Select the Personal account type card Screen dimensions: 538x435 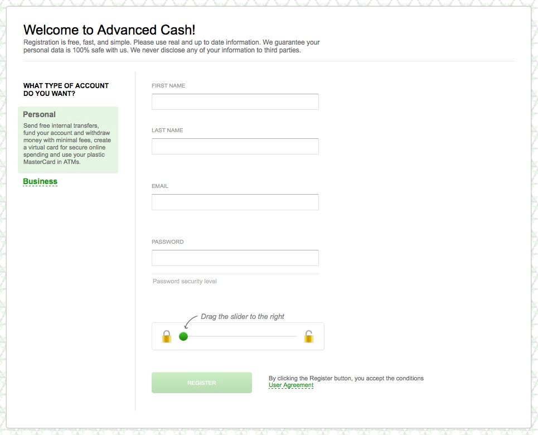click(x=68, y=140)
